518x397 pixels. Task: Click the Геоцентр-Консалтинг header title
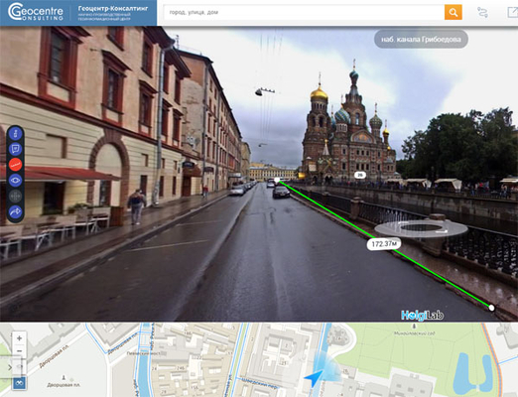tap(113, 9)
